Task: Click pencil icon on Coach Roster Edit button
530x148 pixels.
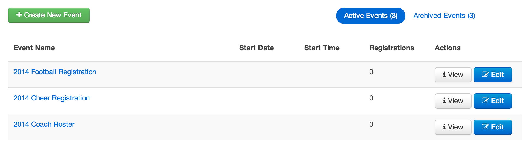Action: coord(485,127)
